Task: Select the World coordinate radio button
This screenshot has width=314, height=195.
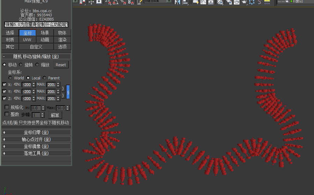Action: click(10, 78)
